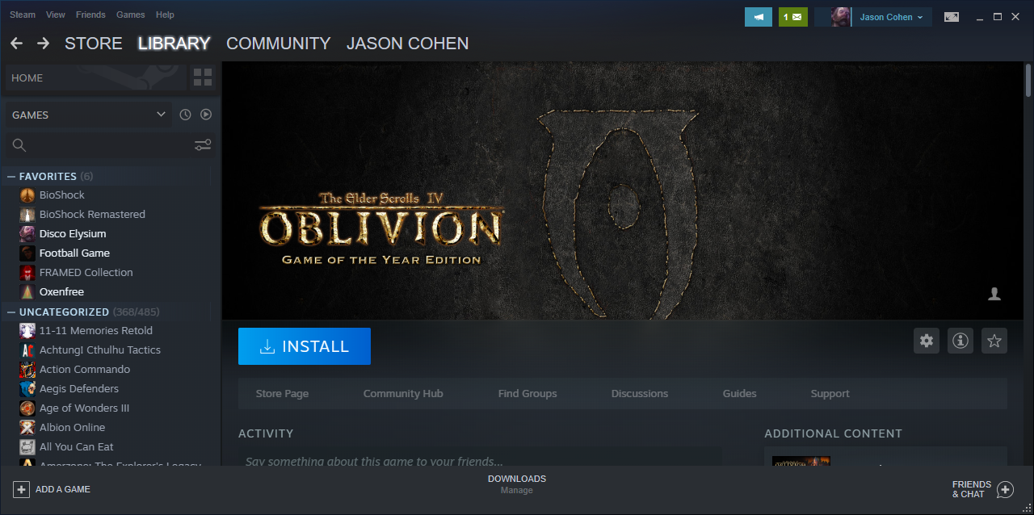Select the Albion Online game icon
Viewport: 1034px width, 515px height.
(27, 428)
